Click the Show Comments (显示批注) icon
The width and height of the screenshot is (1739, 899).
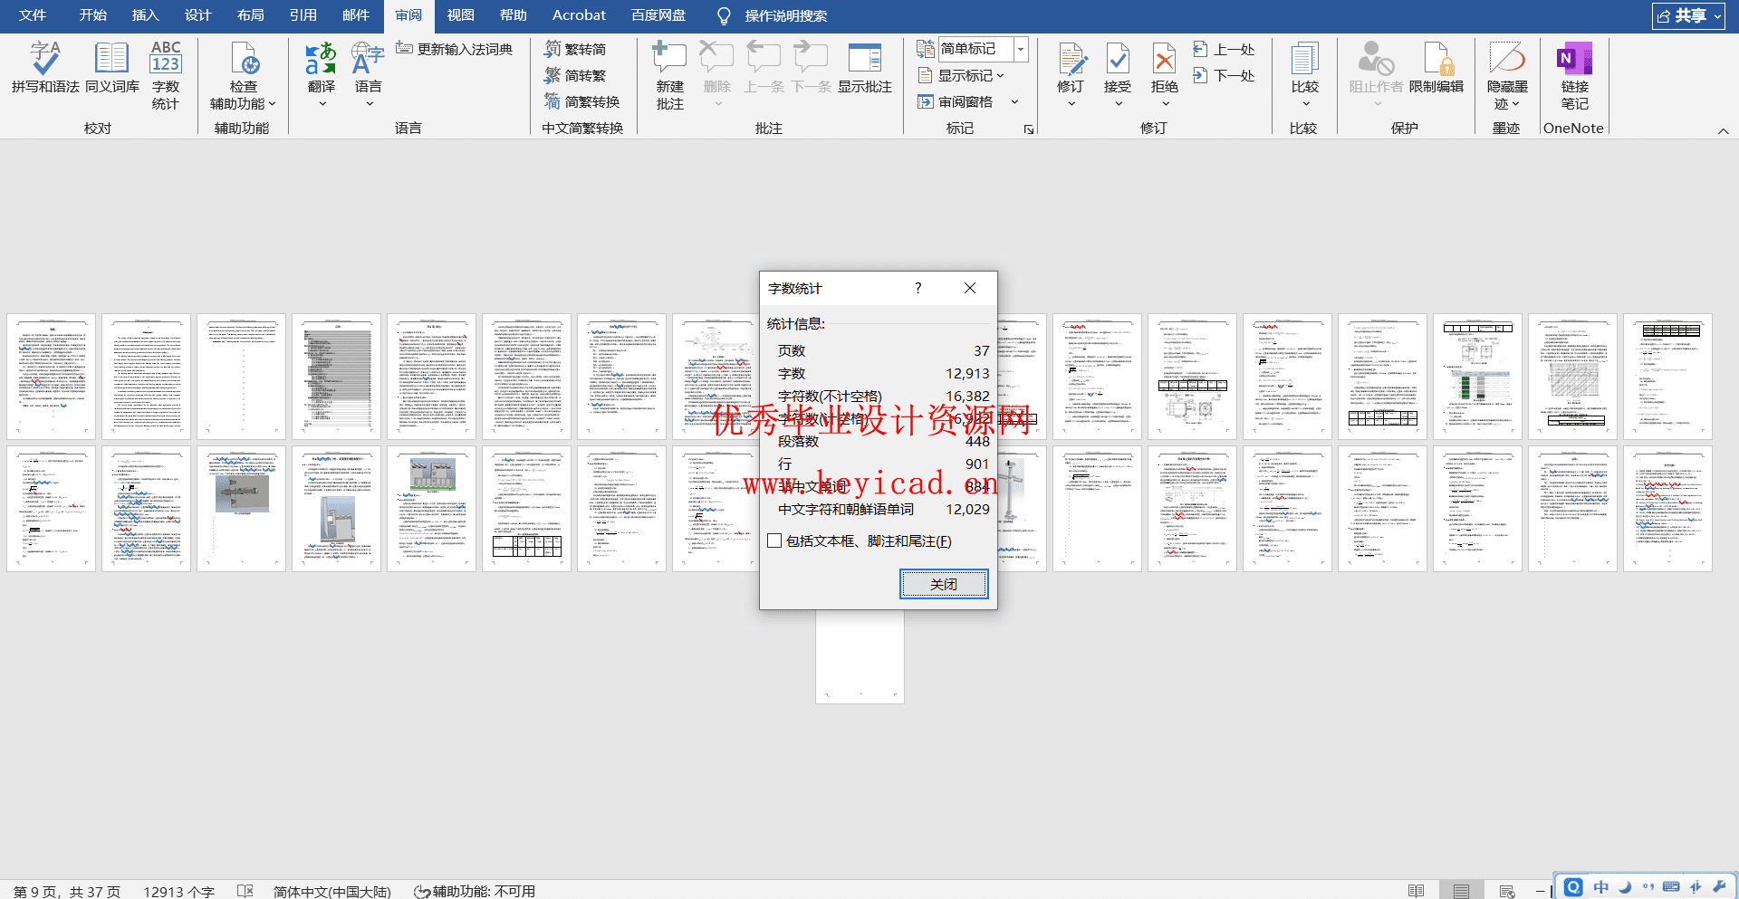(865, 58)
